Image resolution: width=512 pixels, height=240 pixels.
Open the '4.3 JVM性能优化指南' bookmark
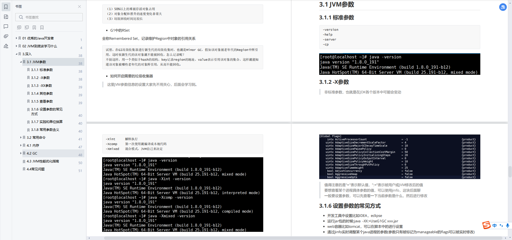click(43, 161)
